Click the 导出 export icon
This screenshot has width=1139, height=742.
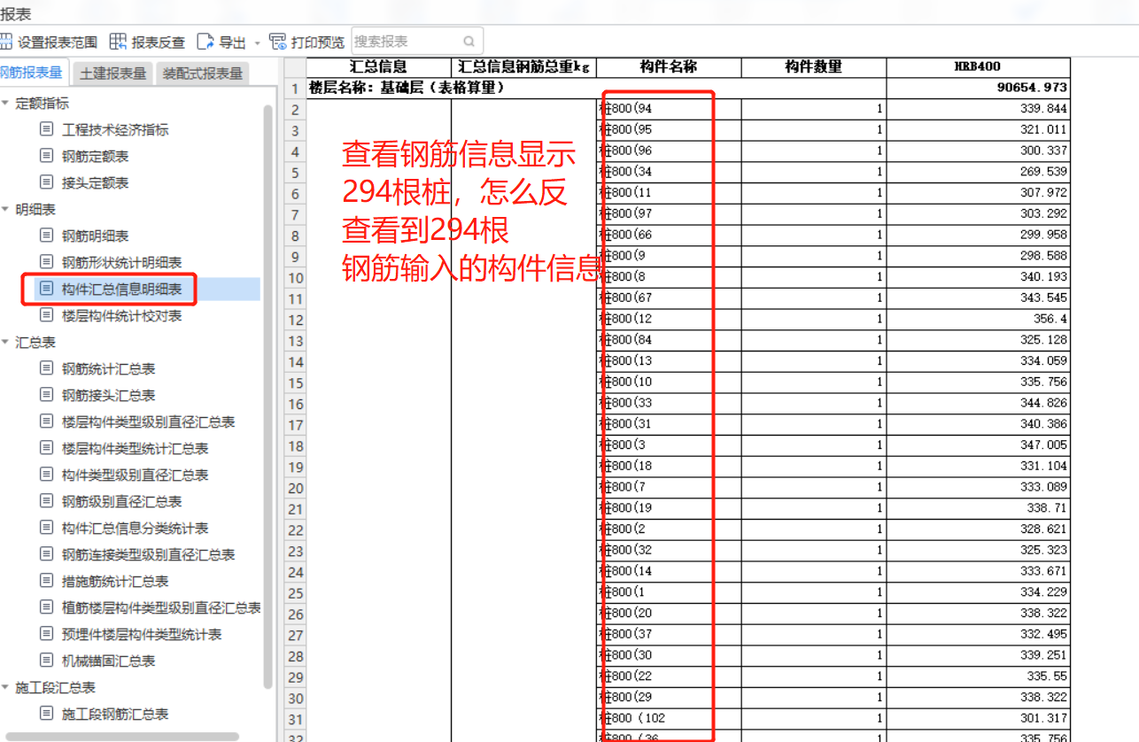[205, 42]
